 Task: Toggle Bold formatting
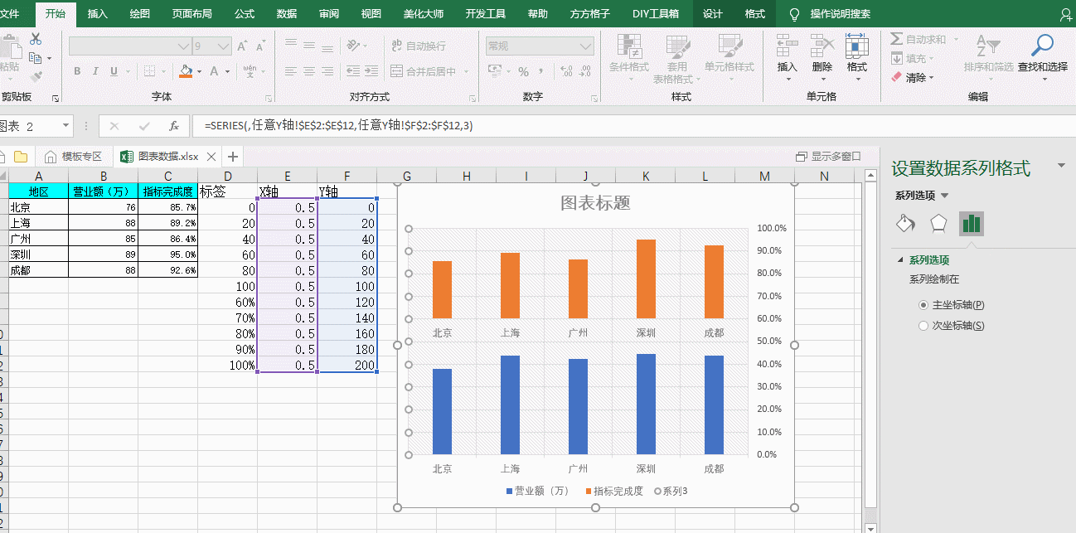pyautogui.click(x=77, y=71)
